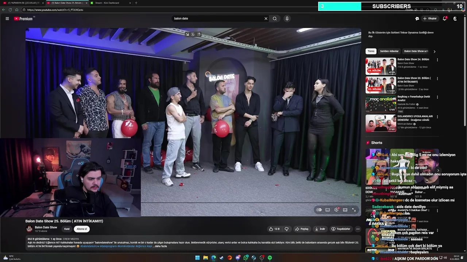Open Spotify from taskbar
The width and height of the screenshot is (467, 262).
[270, 258]
